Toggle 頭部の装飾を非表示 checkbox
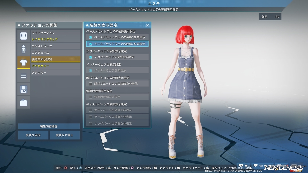Screen dimensions: 308x173 (90, 97)
